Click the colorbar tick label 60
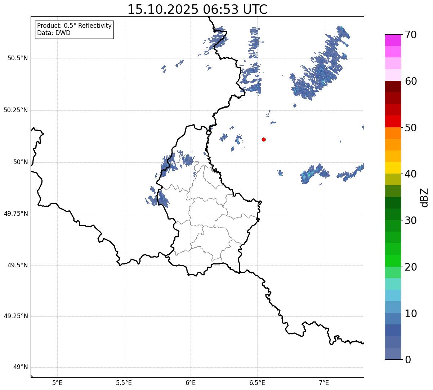 [411, 81]
